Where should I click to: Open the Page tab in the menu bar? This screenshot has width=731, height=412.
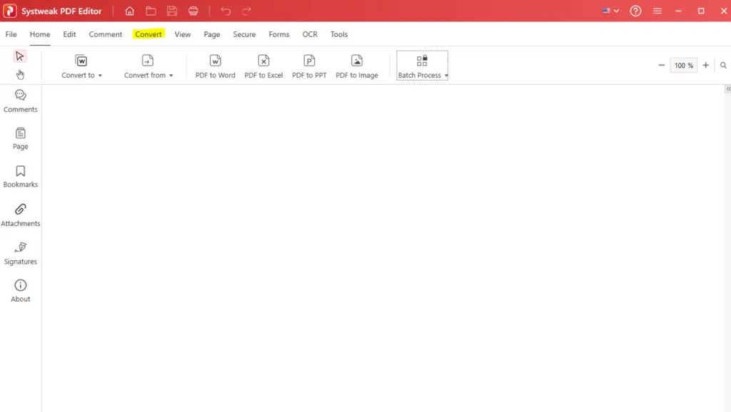click(x=211, y=34)
